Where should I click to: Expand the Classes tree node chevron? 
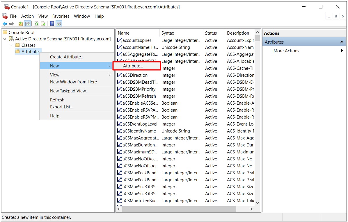click(x=11, y=45)
